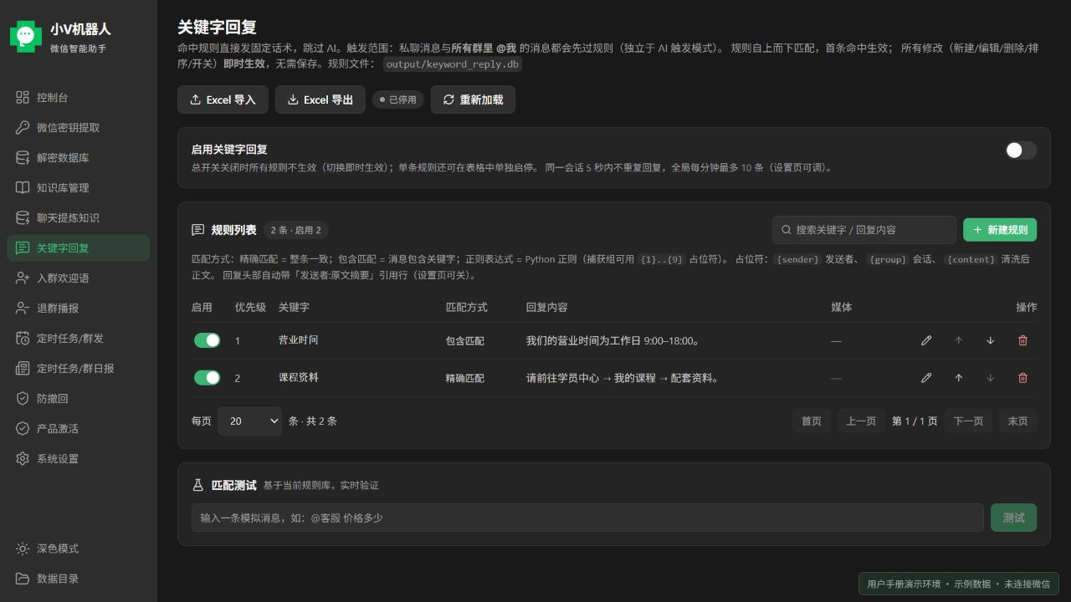This screenshot has height=602, width=1071.
Task: Click the 测试 button
Action: point(1013,518)
